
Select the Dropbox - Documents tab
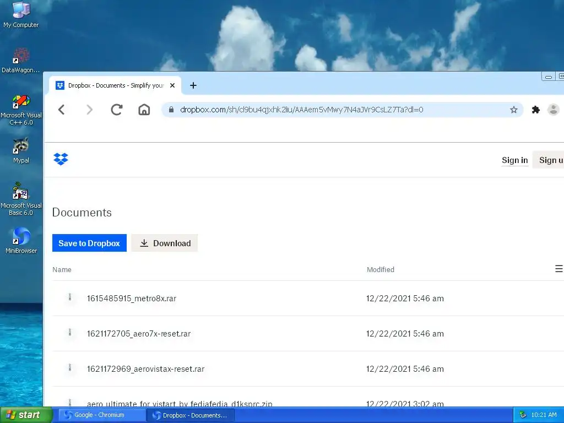tap(116, 85)
